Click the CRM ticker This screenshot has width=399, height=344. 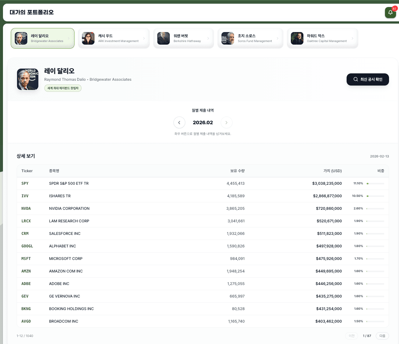point(25,233)
